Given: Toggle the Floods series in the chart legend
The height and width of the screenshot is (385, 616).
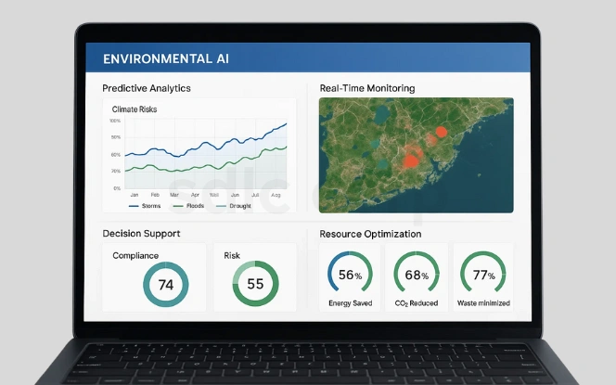Looking at the screenshot, I should pos(195,206).
